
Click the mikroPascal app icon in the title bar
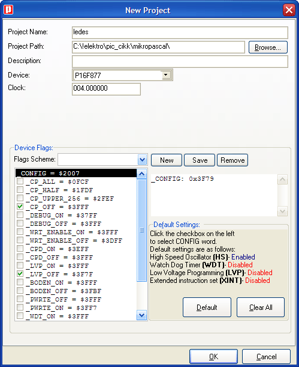(x=8, y=10)
